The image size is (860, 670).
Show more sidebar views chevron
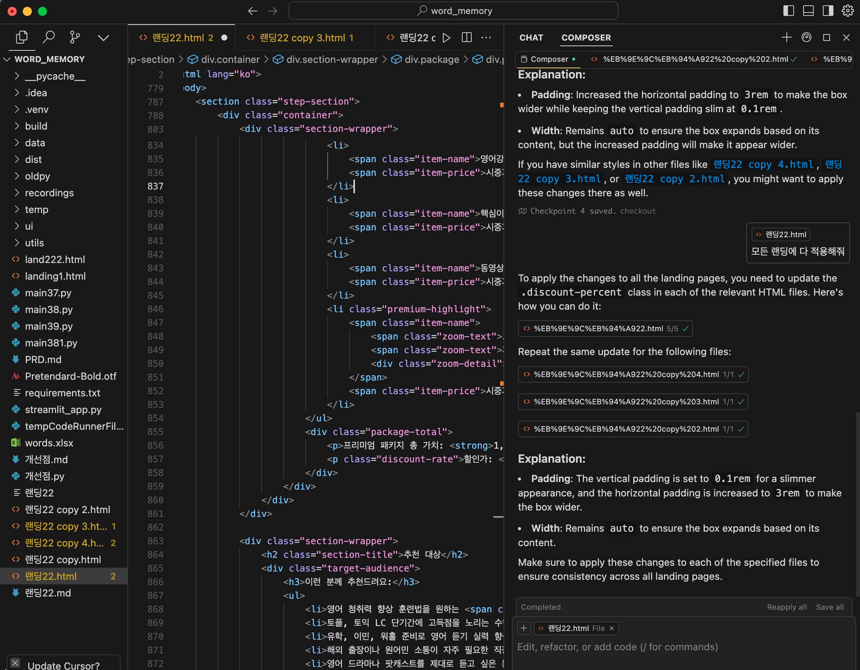103,38
